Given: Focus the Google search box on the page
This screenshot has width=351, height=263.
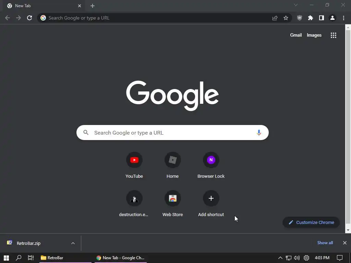Looking at the screenshot, I should 172,133.
